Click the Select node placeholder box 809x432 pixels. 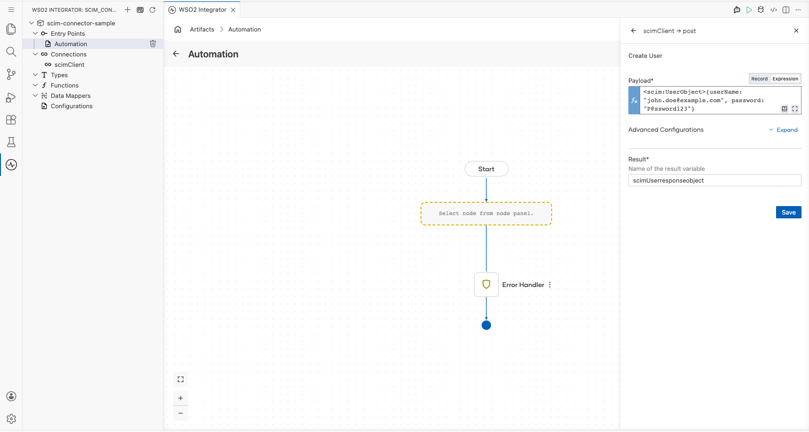click(486, 214)
